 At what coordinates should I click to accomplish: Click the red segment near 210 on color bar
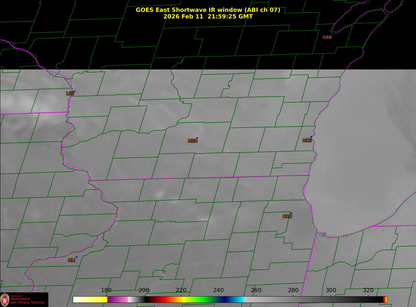coord(164,300)
